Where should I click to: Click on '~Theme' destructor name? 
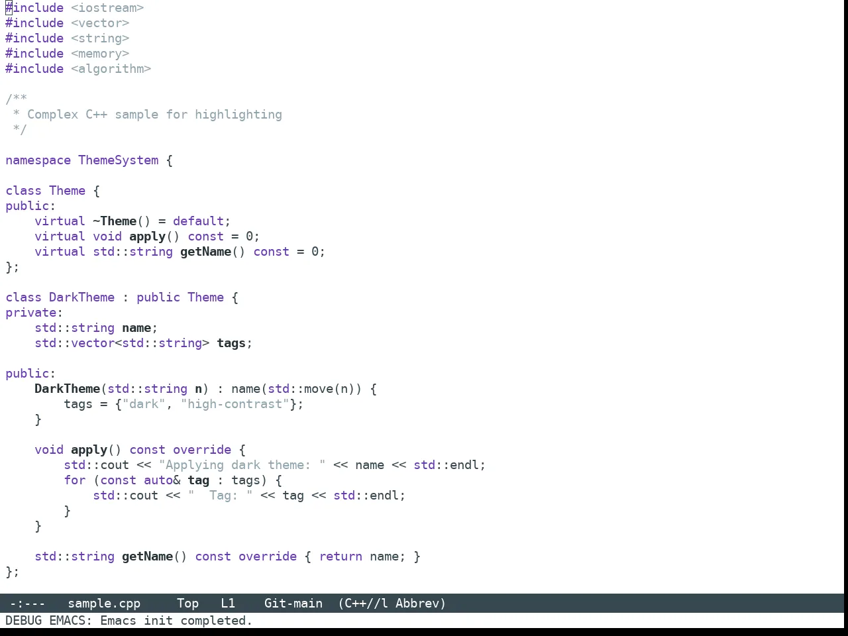pos(115,221)
